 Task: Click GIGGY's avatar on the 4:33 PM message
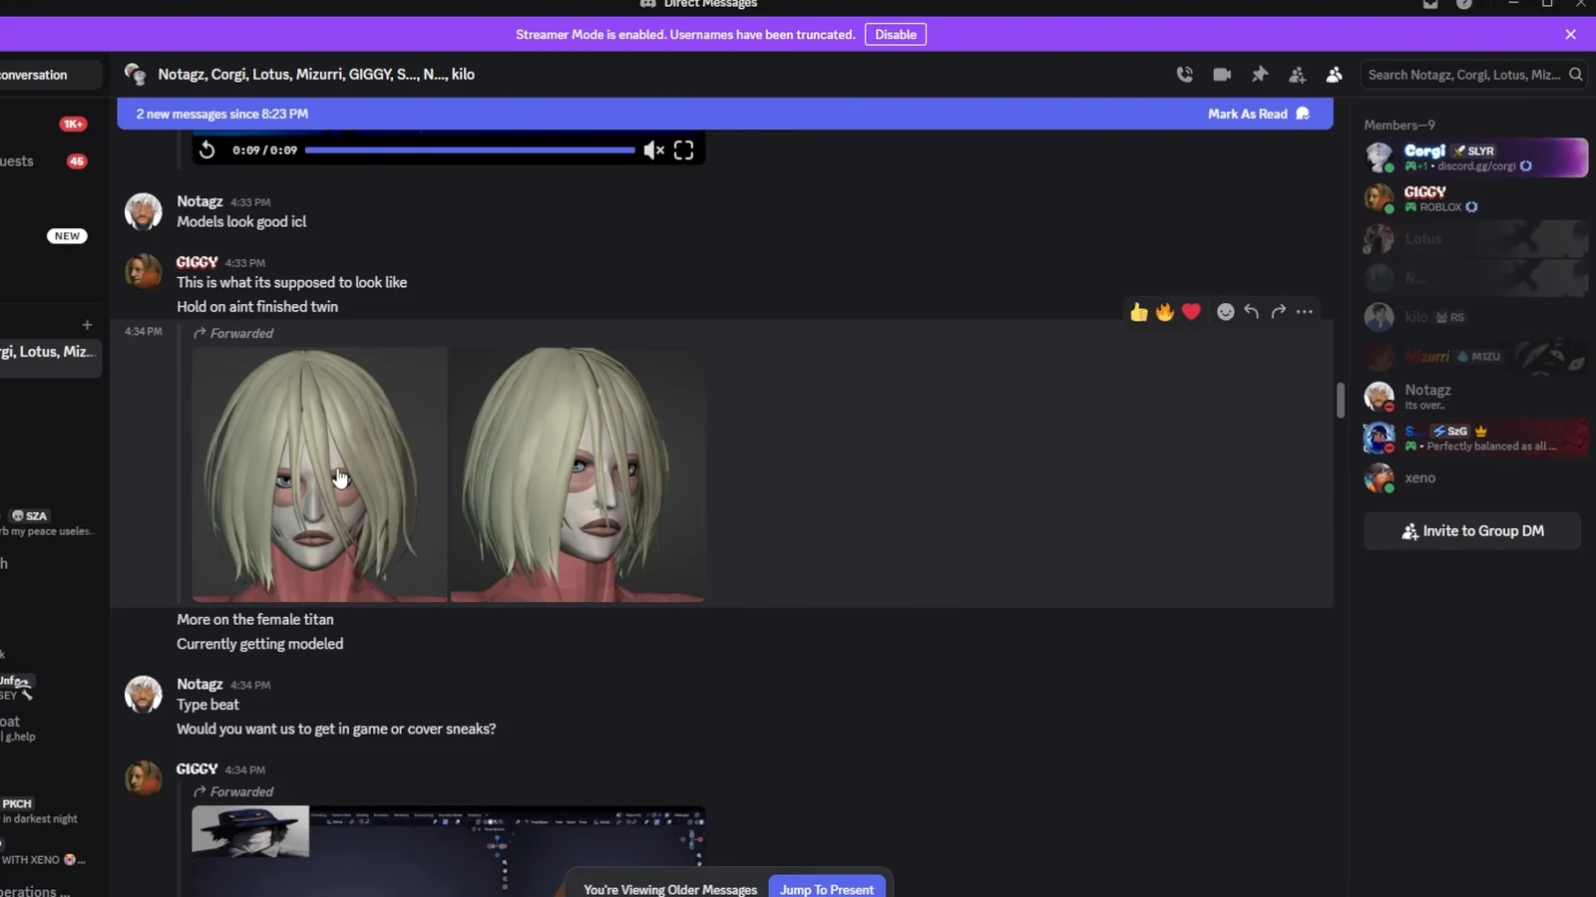(143, 271)
